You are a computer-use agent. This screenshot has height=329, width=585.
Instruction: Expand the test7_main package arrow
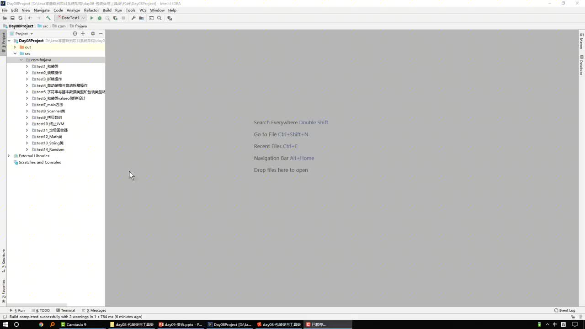27,105
